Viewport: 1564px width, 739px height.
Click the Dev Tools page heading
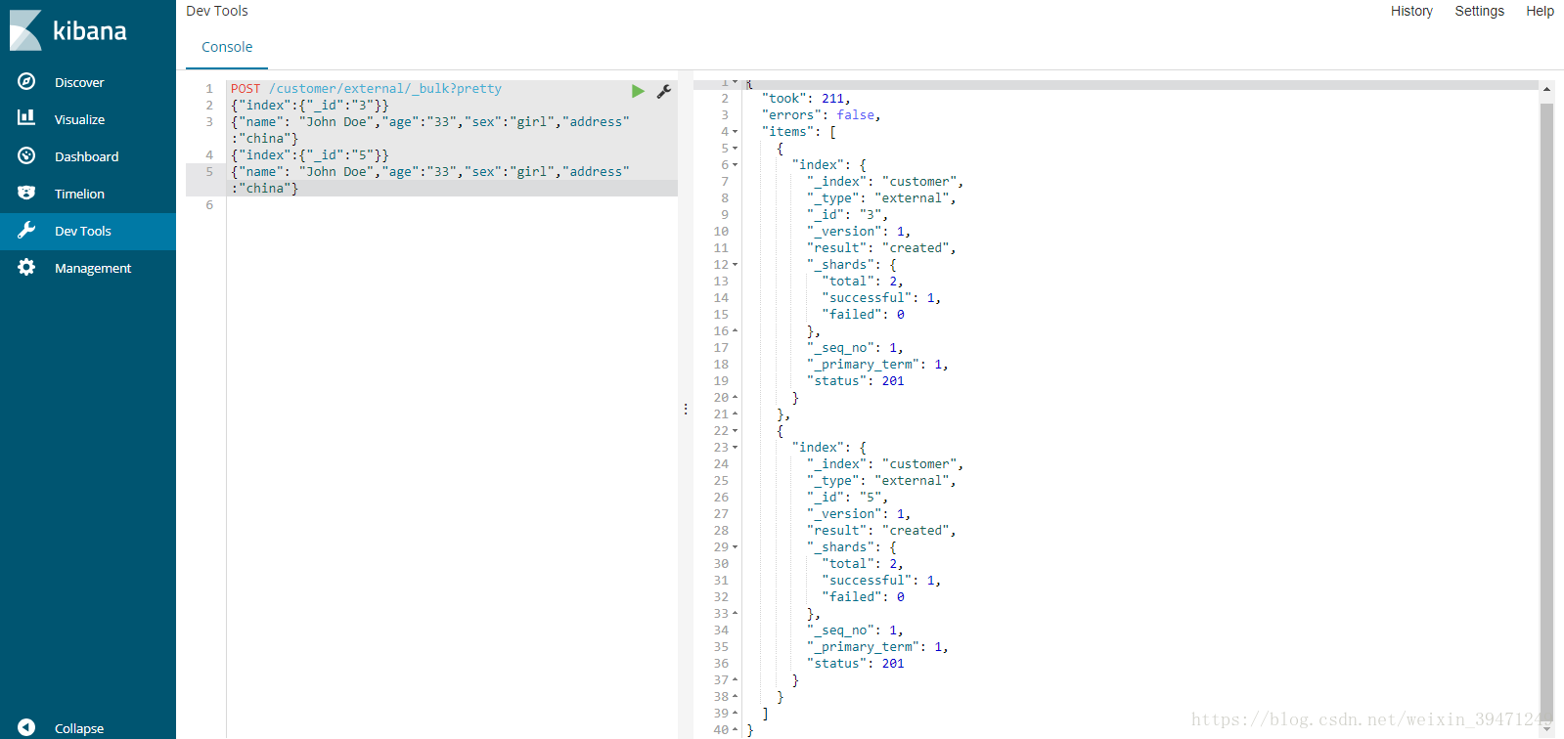[217, 11]
